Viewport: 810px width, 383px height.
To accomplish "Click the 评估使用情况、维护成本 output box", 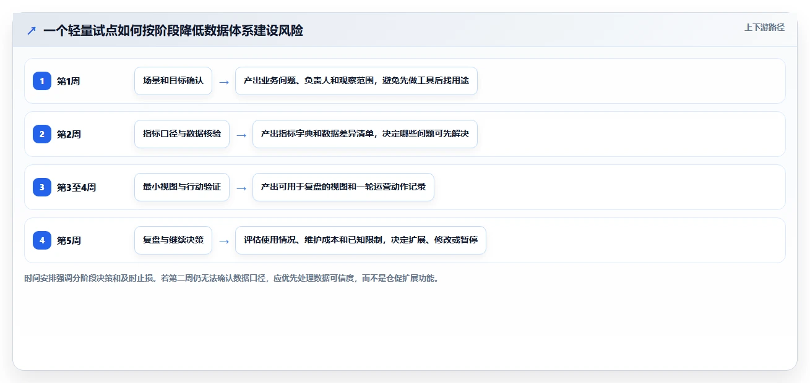I will [x=361, y=240].
